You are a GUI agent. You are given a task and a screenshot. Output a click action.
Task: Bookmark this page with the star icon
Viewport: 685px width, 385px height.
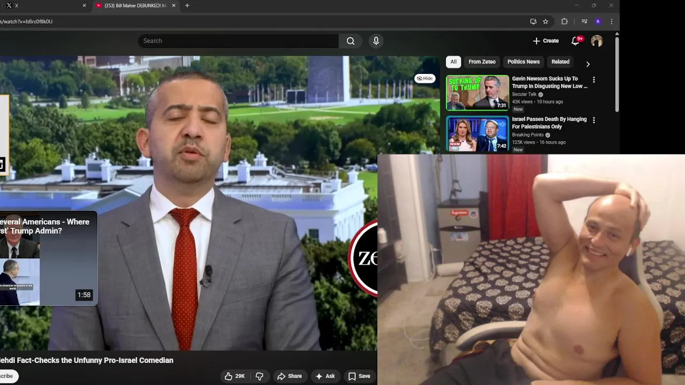[545, 21]
